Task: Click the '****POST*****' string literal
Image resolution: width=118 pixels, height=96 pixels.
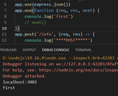Action: [x=72, y=40]
